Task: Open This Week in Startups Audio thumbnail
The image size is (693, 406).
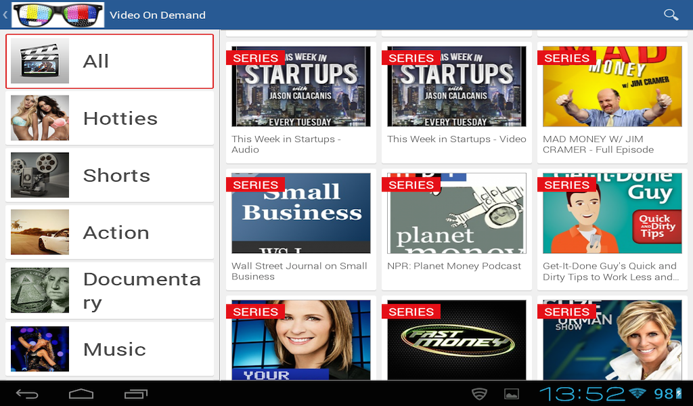Action: pos(301,87)
